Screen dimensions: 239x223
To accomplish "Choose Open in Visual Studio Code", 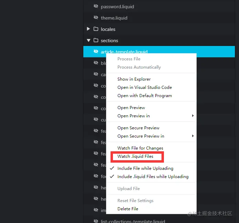I will 145,87.
